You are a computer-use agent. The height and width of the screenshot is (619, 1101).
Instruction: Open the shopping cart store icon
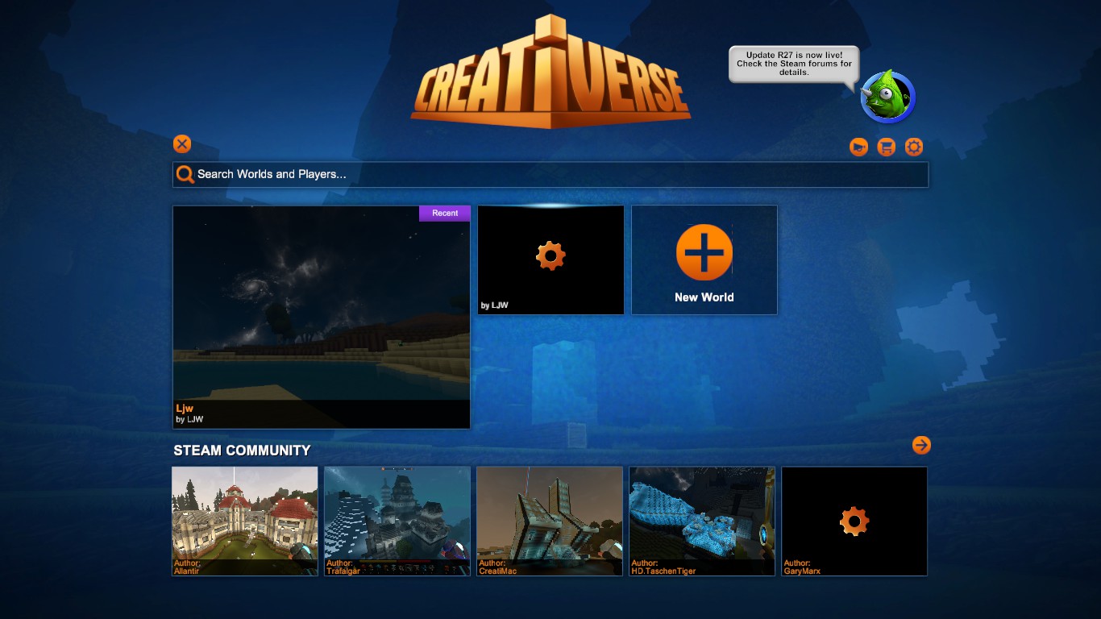click(887, 147)
